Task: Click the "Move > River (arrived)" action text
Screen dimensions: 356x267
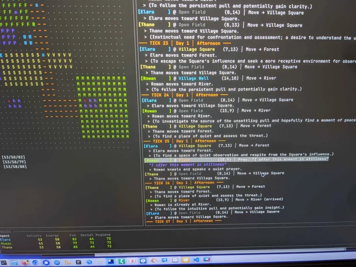Action: click(259, 199)
